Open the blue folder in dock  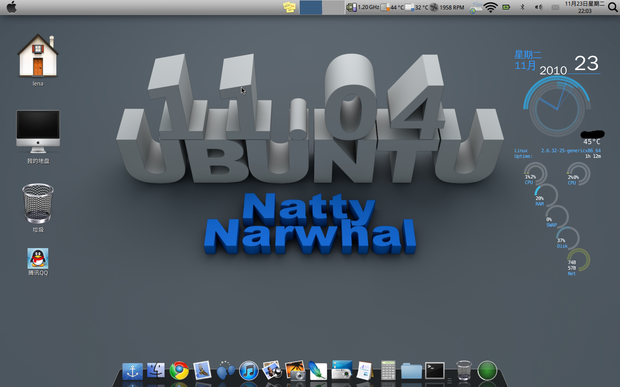412,371
